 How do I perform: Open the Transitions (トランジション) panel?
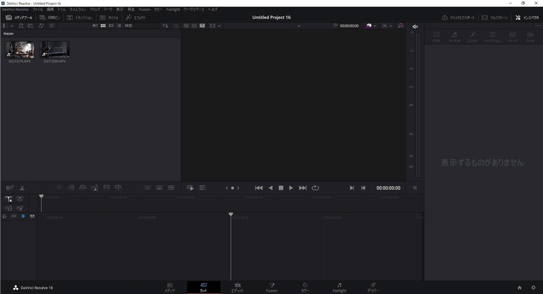79,18
